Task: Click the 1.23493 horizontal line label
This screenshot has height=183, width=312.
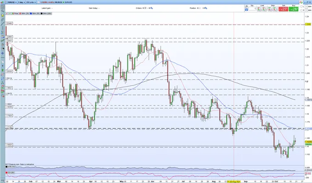Action: point(9,23)
